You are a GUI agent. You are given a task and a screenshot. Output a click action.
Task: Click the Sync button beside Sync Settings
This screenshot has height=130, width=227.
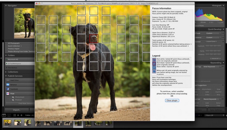pos(200,110)
